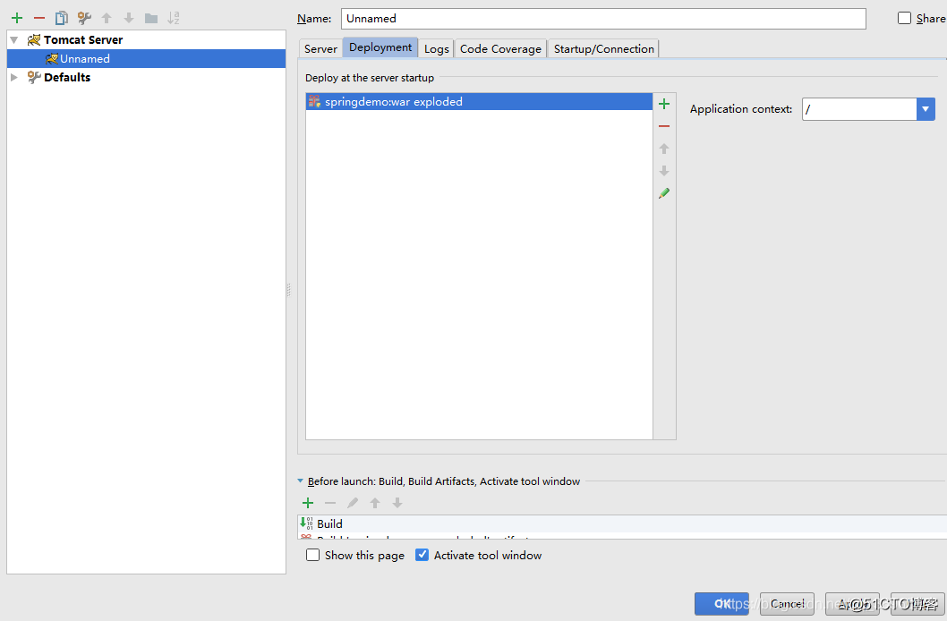Enable the Share checkbox

[x=904, y=18]
